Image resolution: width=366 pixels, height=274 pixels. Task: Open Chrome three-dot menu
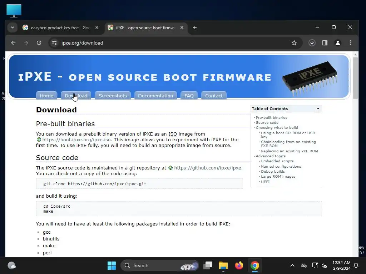click(350, 43)
